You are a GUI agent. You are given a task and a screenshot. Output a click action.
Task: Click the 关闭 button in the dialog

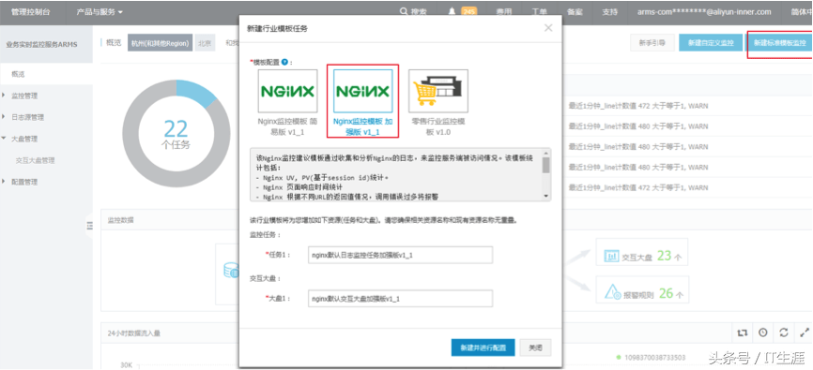[x=535, y=348]
